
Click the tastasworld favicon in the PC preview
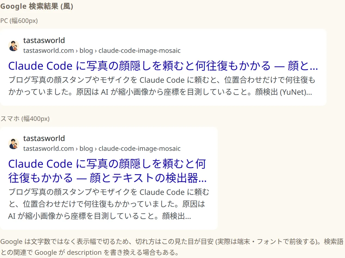click(x=14, y=46)
